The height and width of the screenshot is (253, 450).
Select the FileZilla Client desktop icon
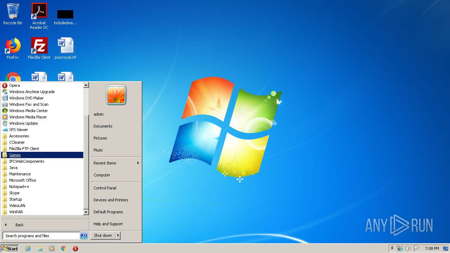point(39,48)
